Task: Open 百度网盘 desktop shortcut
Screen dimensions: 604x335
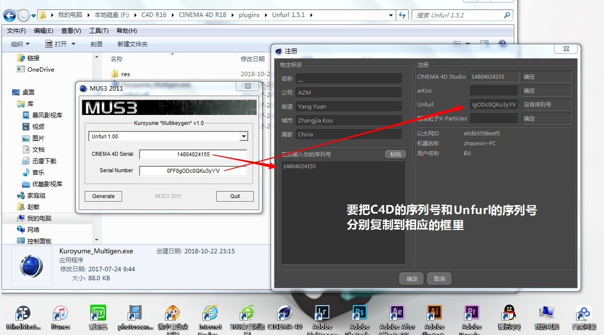Action: pyautogui.click(x=584, y=318)
